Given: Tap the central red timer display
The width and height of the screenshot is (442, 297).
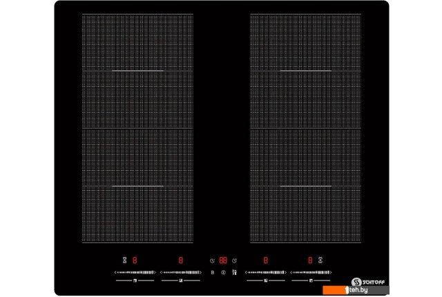Looking at the screenshot, I should [223, 260].
